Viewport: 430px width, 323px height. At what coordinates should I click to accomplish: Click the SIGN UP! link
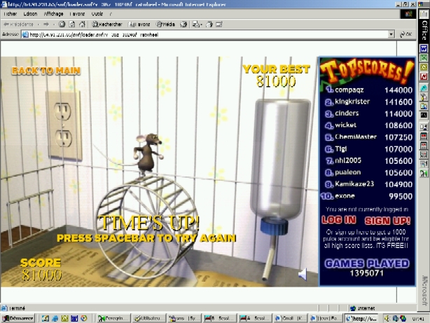pyautogui.click(x=387, y=220)
